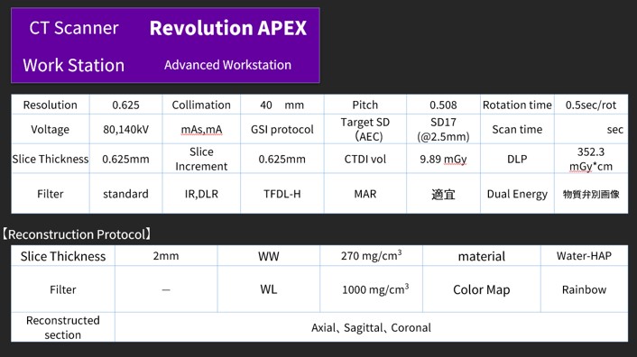Select the '2mm' slice thickness value
The height and width of the screenshot is (357, 637).
[x=166, y=256]
